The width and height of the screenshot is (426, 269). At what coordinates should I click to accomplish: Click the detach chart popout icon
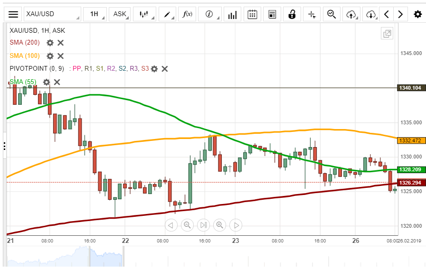[387, 34]
